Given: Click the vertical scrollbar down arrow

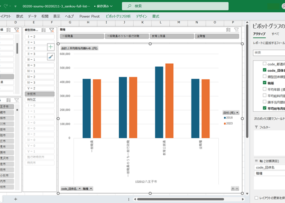Looking at the screenshot, I should coord(247,193).
